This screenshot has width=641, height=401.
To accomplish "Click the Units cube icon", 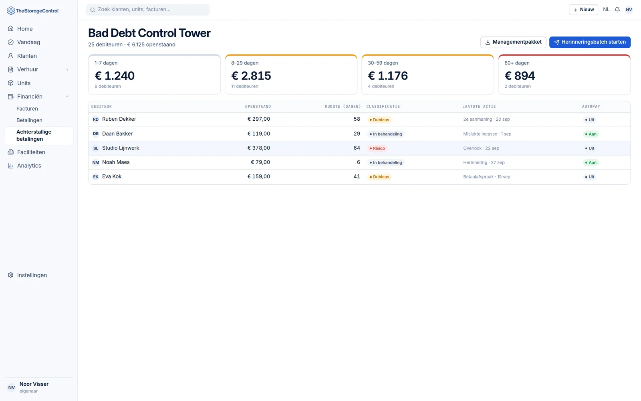I will (11, 83).
